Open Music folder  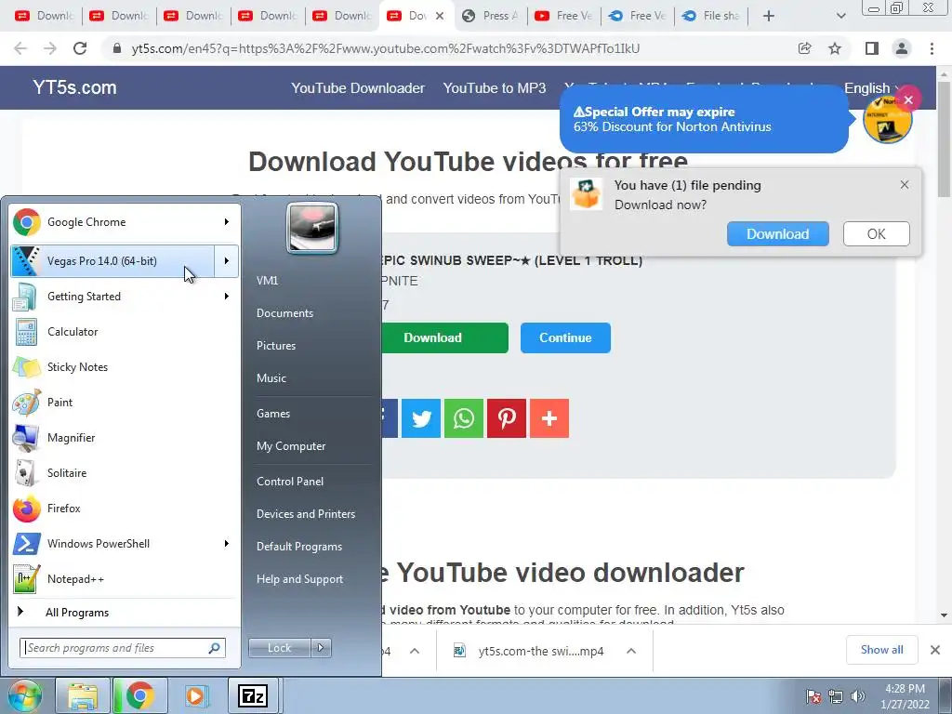[271, 378]
